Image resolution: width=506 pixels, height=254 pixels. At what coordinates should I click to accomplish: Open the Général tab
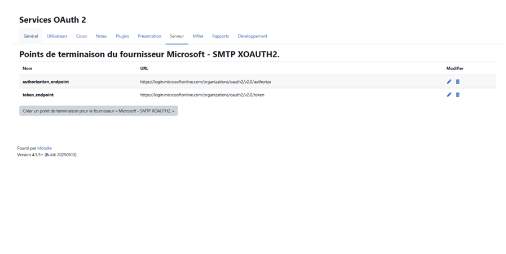(30, 36)
